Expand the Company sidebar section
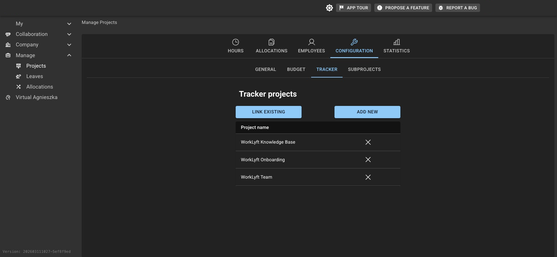The height and width of the screenshot is (257, 557). [x=69, y=45]
